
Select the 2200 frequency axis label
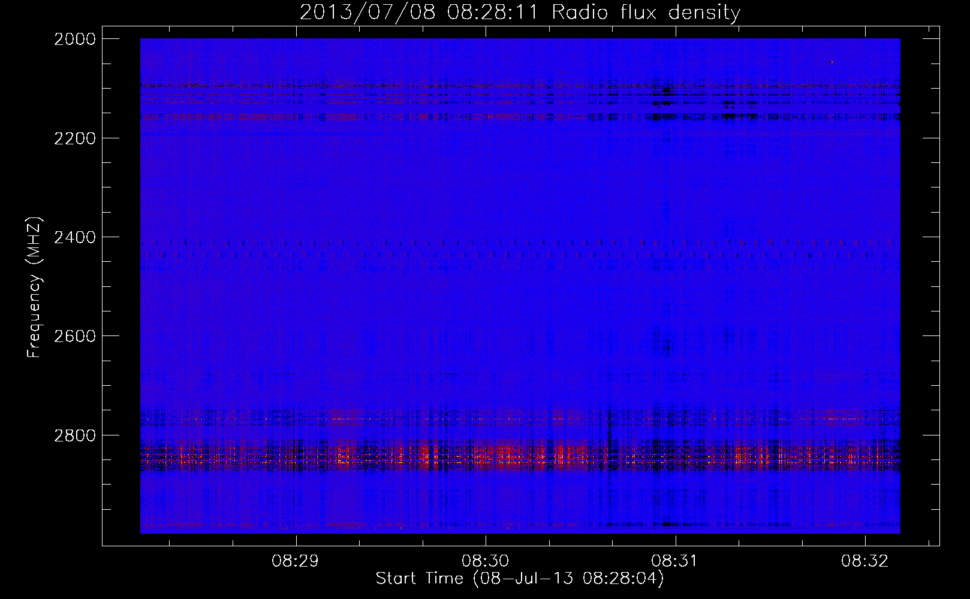[75, 138]
